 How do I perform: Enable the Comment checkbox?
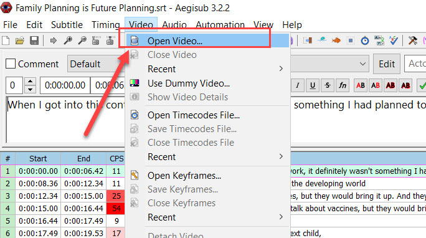tap(11, 64)
